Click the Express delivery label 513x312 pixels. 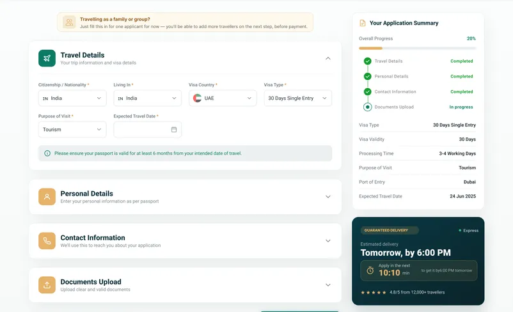[x=468, y=231]
